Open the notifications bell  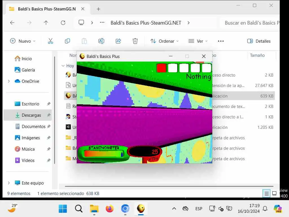click(265, 209)
